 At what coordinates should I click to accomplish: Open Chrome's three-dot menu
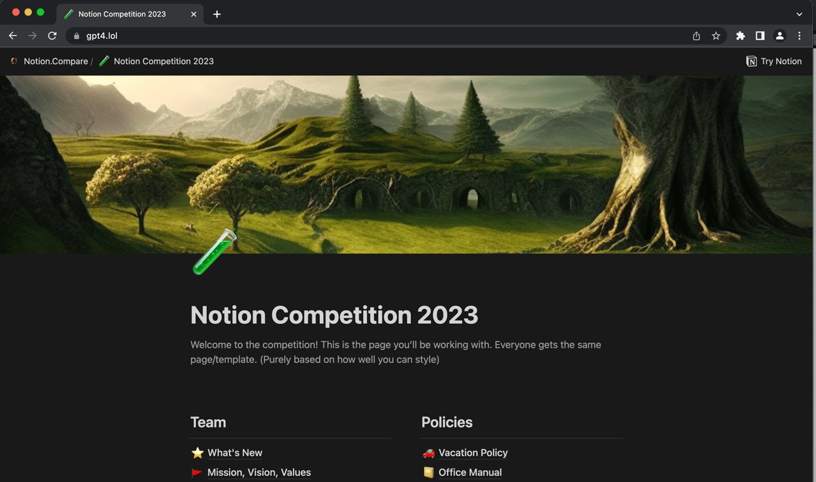pos(799,36)
